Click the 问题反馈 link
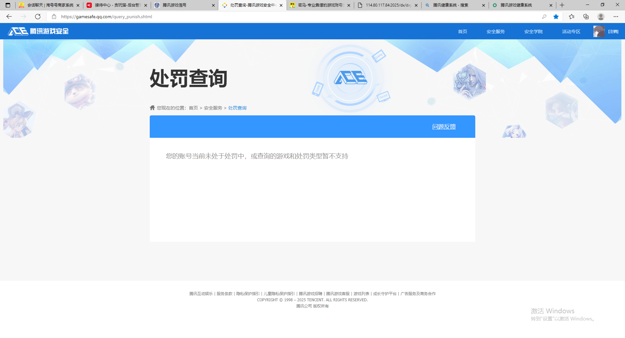 click(444, 127)
